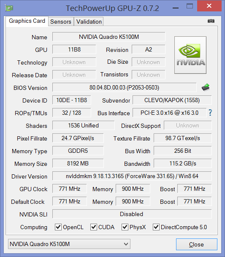This screenshot has height=257, width=225.
Task: Click the GPU Clock row Boost 771 MHz
Action: pyautogui.click(x=195, y=189)
